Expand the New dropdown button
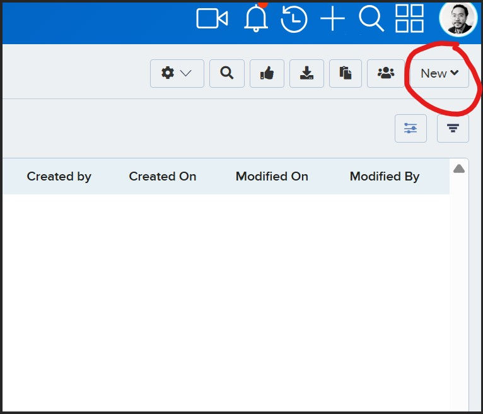 click(439, 73)
